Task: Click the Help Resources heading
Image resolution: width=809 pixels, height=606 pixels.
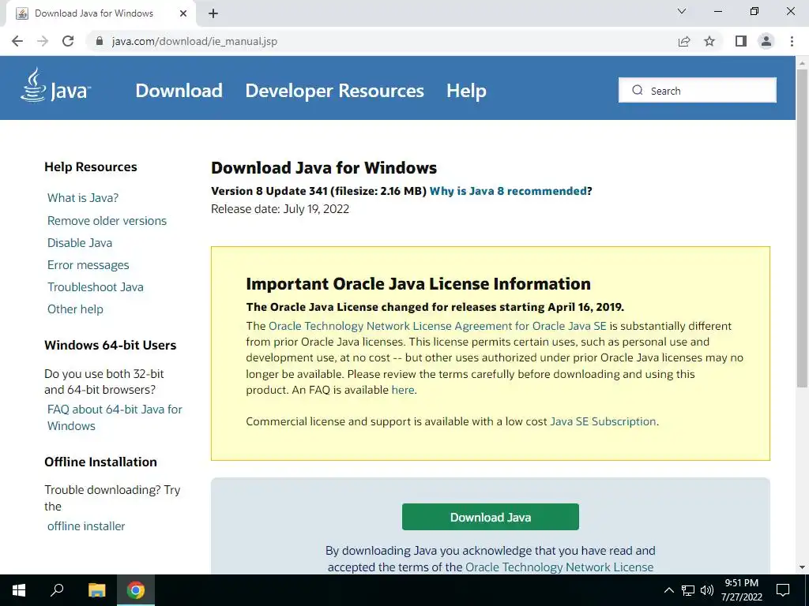Action: pos(91,167)
